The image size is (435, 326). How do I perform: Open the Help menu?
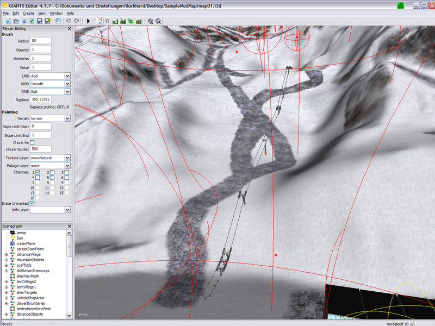pos(70,13)
